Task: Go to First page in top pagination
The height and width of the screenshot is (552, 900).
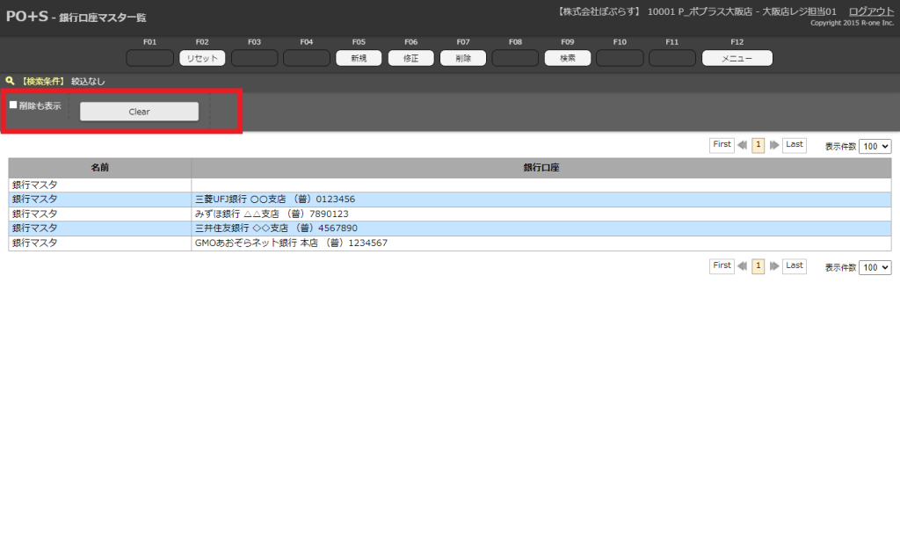Action: [722, 145]
